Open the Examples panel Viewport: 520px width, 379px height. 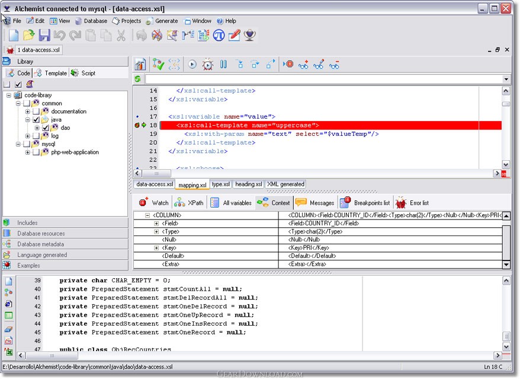point(65,265)
